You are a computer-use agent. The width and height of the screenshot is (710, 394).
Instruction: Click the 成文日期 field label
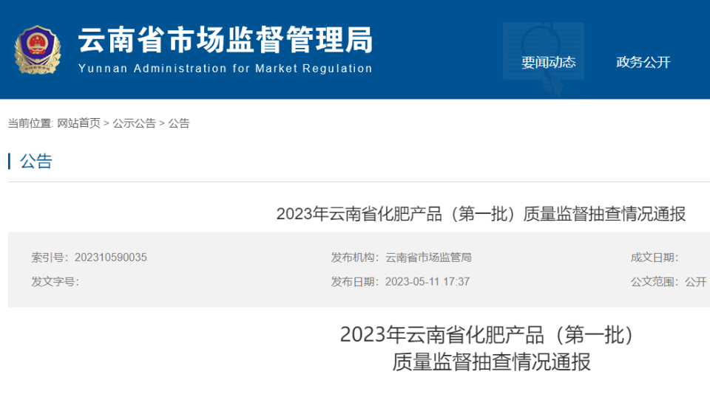point(655,257)
